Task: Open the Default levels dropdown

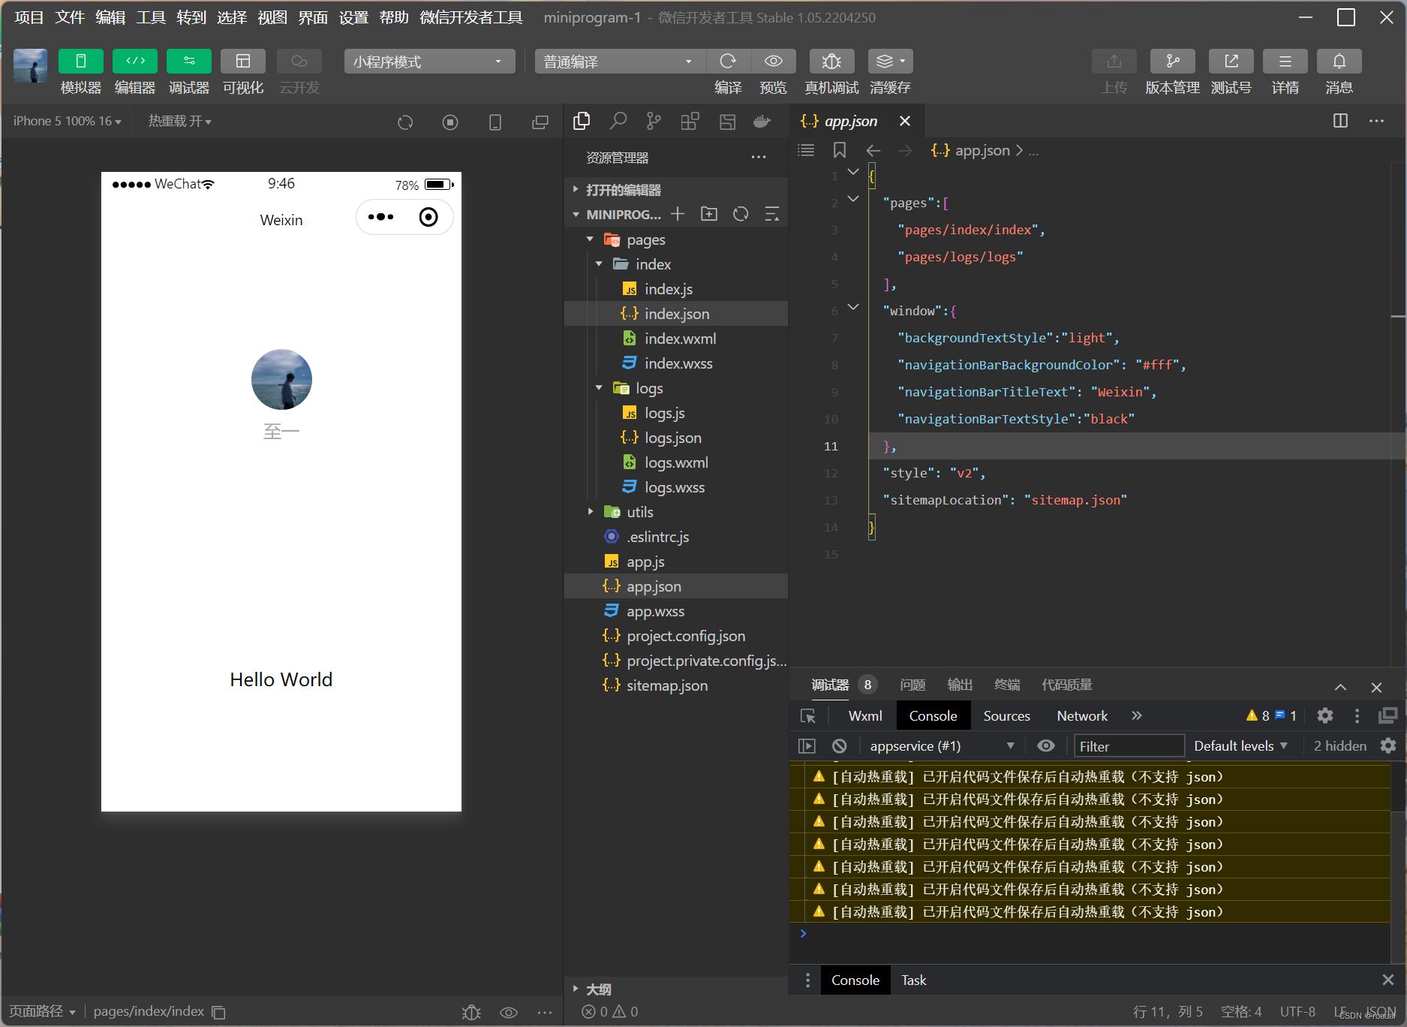Action: [x=1240, y=746]
